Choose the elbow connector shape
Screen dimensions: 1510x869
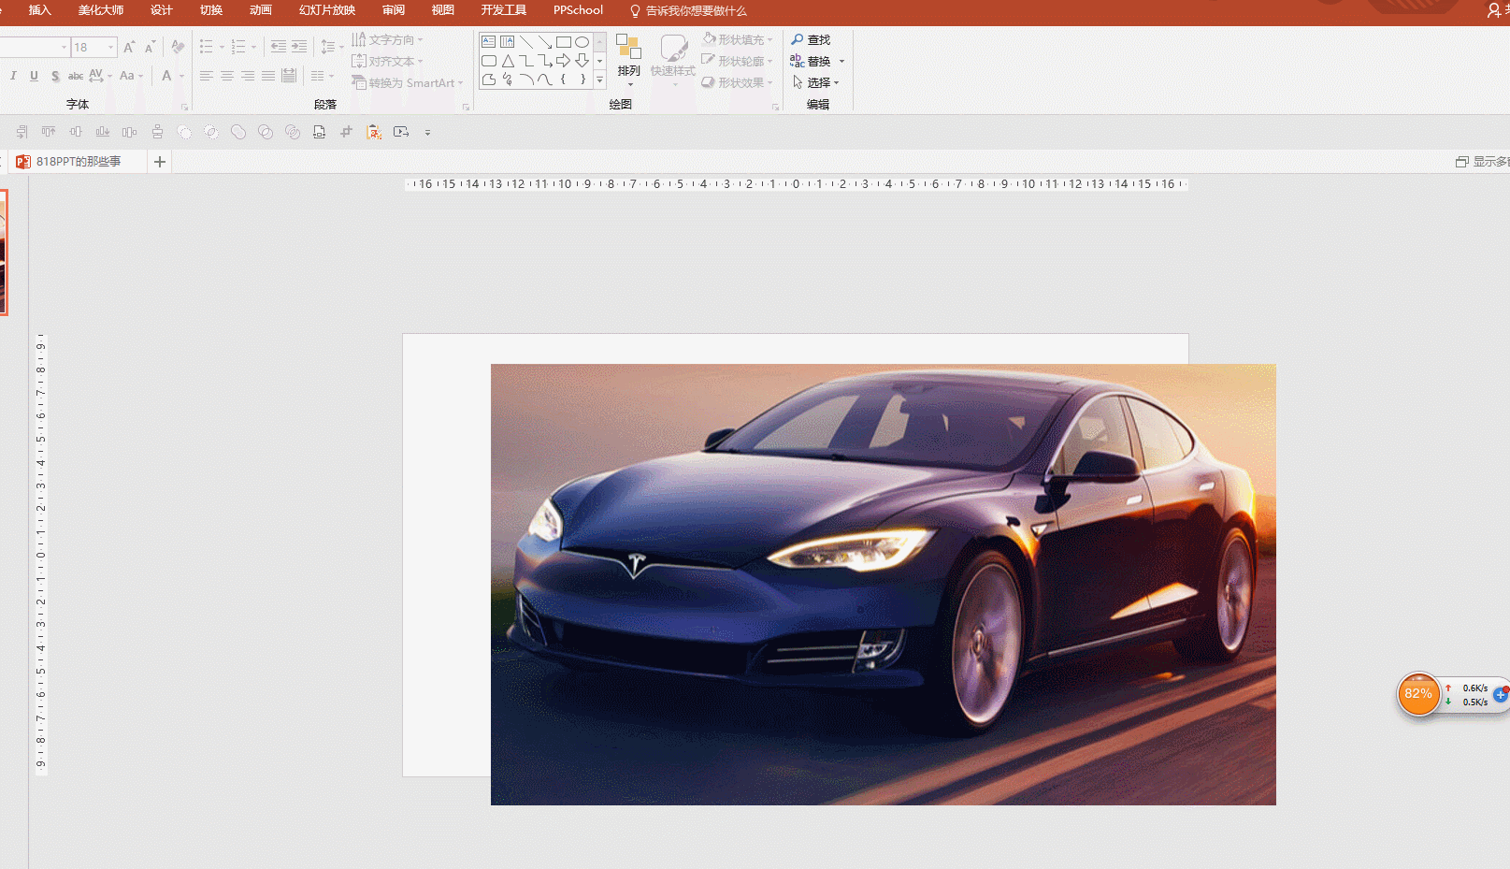click(x=526, y=61)
